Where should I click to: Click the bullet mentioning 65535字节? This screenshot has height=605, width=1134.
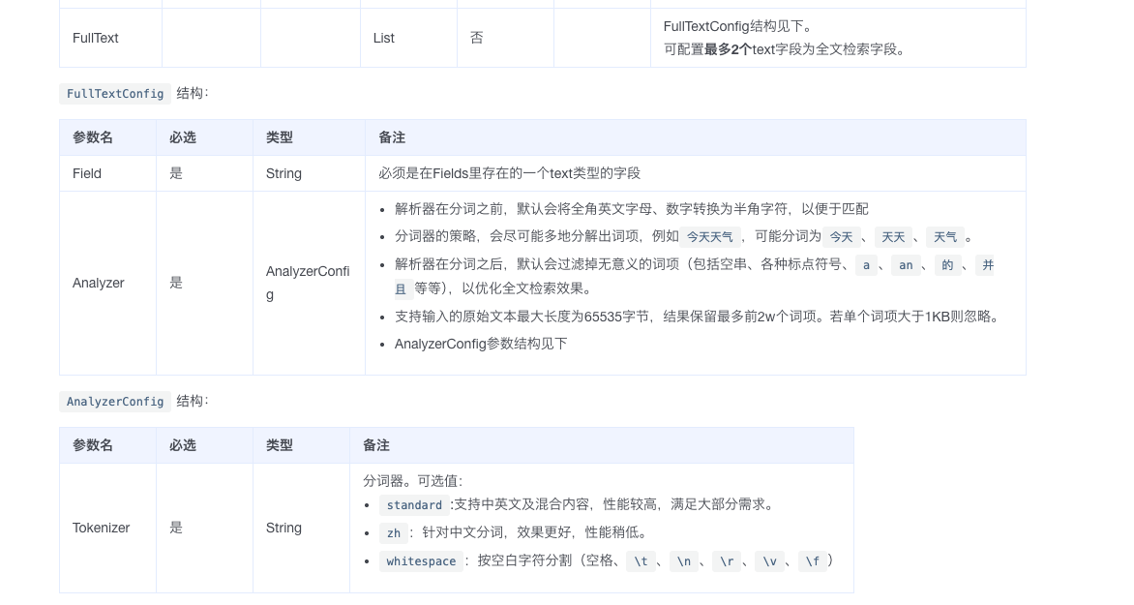[698, 317]
